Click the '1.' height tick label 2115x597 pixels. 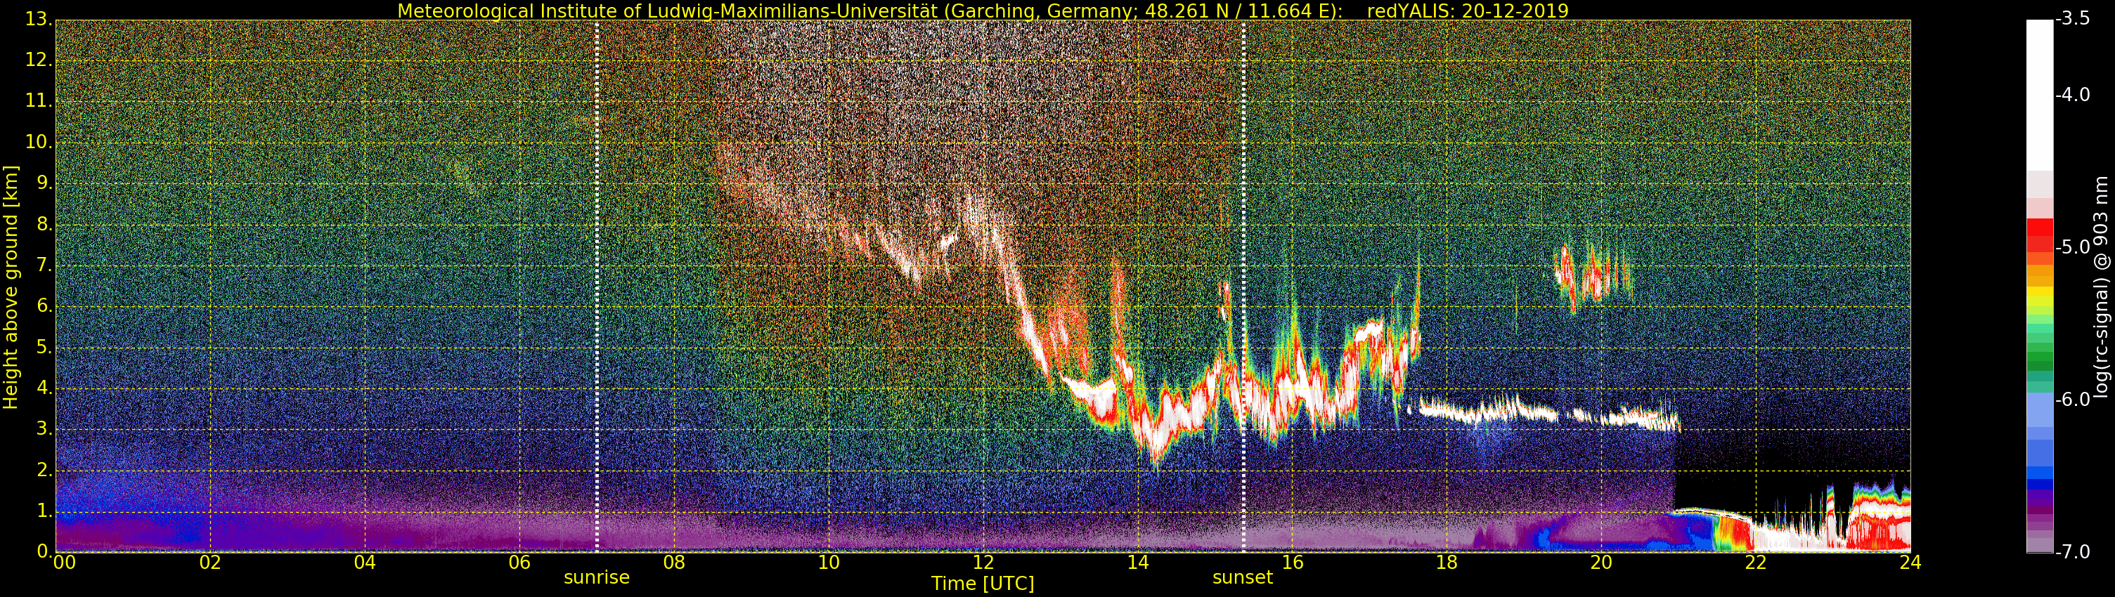(x=44, y=511)
